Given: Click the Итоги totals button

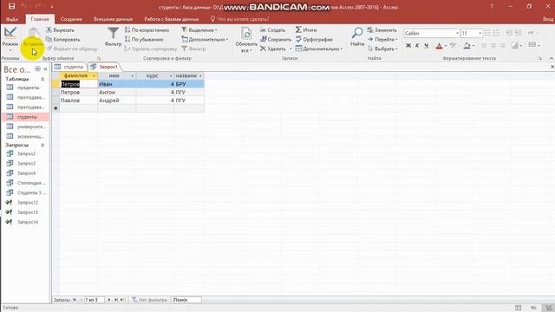Looking at the screenshot, I should click(306, 30).
